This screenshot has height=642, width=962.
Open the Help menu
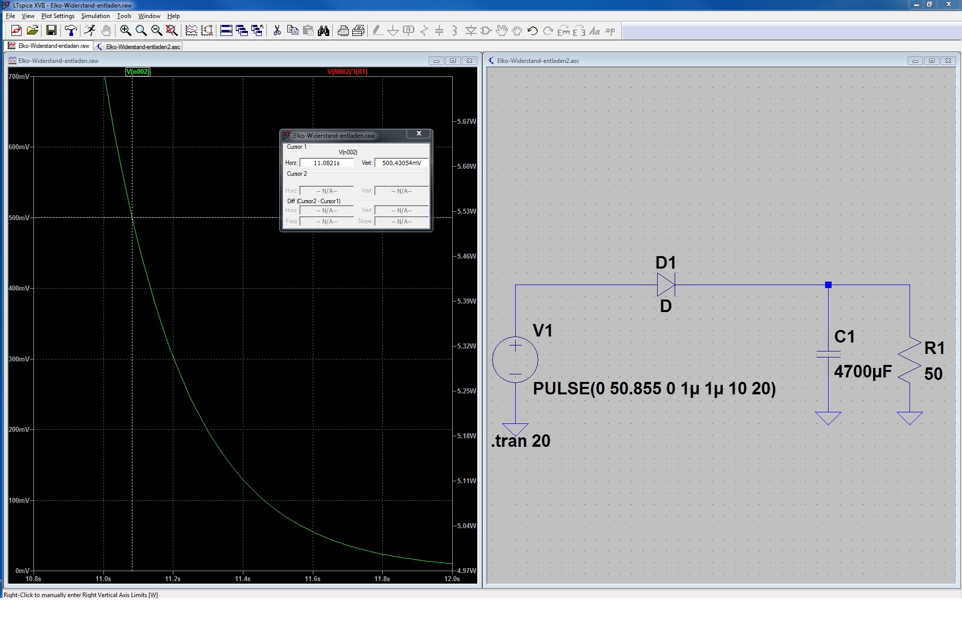(173, 16)
